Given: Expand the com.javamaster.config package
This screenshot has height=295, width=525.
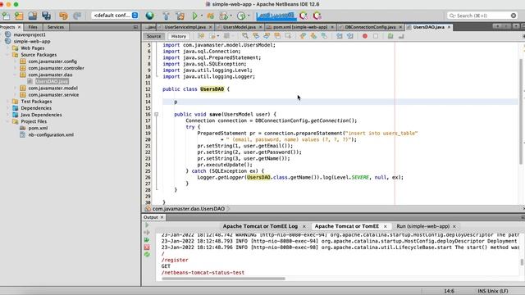Looking at the screenshot, I should (16, 61).
